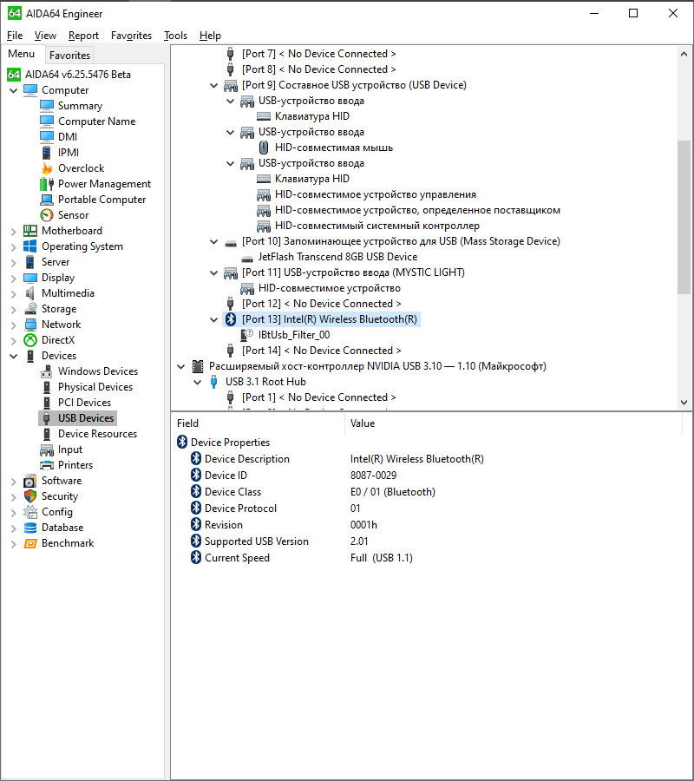694x781 pixels.
Task: Click the Input gamepad icon
Action: [x=47, y=450]
